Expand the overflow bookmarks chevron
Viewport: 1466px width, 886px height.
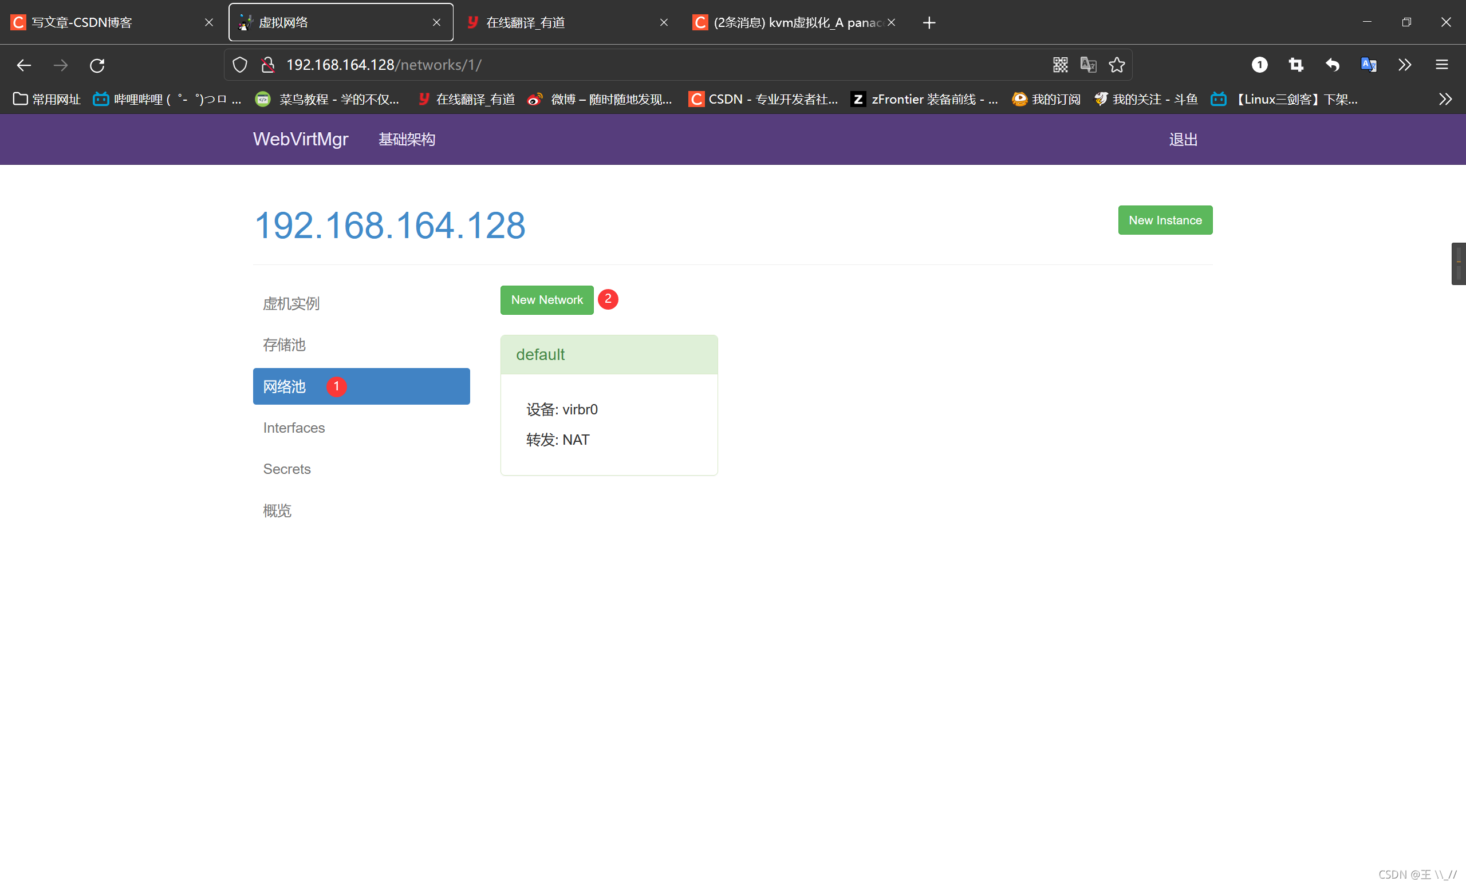click(1446, 100)
